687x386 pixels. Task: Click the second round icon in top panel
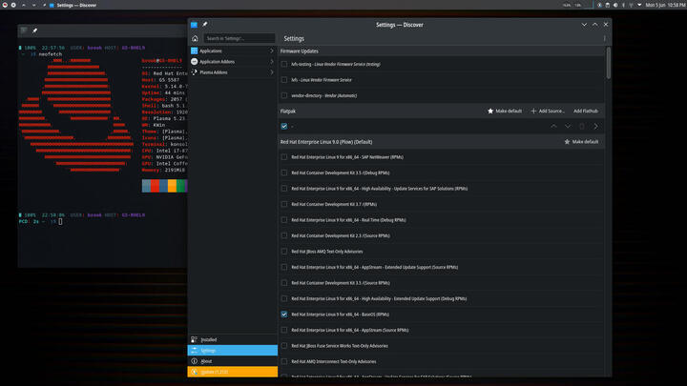[x=13, y=6]
